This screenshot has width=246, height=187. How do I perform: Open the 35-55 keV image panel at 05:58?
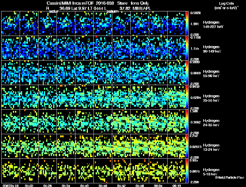140,97
